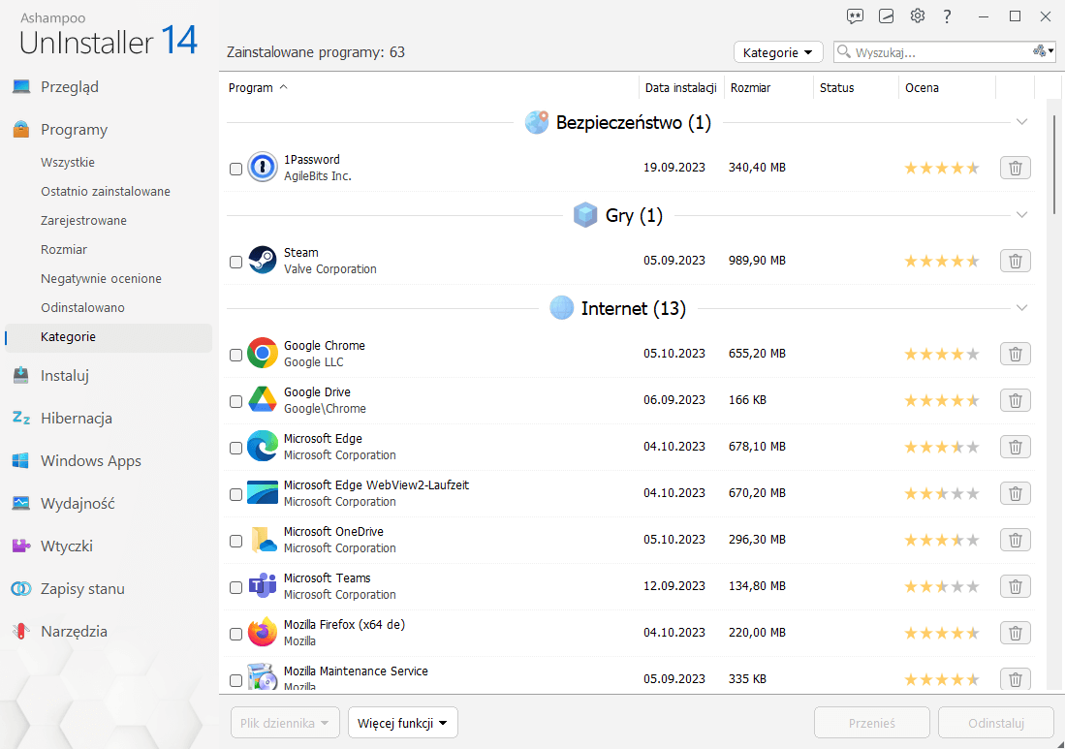This screenshot has width=1065, height=749.
Task: Click trash icon for Mozilla Firefox
Action: tap(1016, 633)
